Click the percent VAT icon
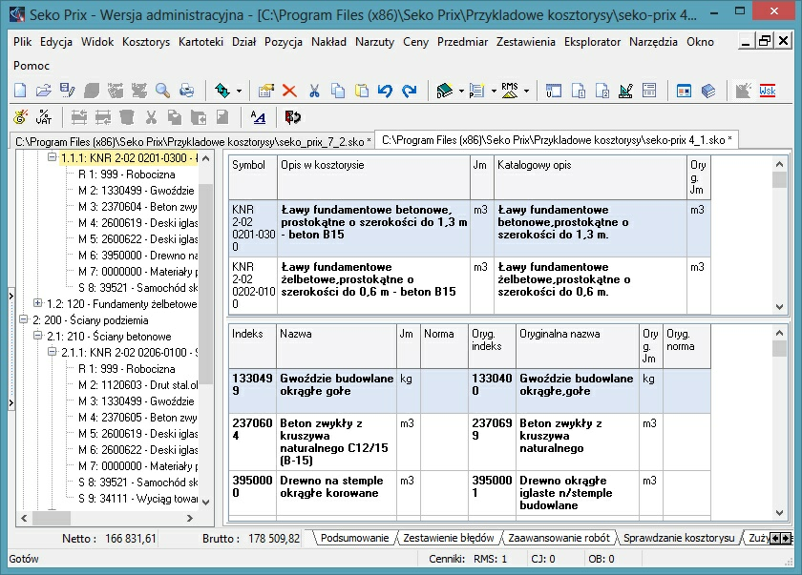The width and height of the screenshot is (802, 575). 44,117
